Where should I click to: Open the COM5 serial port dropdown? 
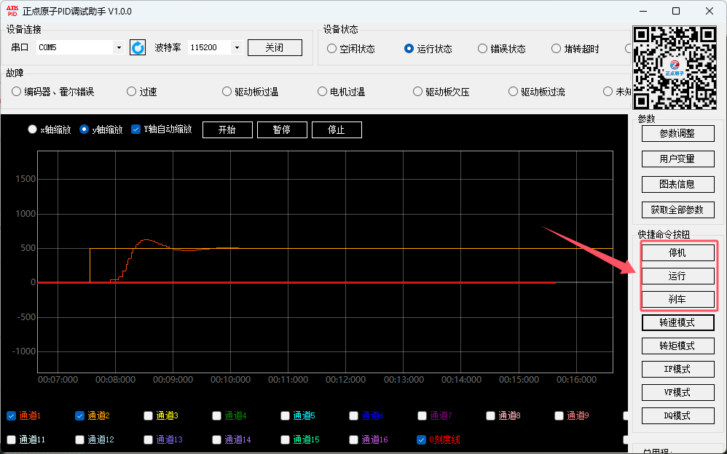pos(119,47)
